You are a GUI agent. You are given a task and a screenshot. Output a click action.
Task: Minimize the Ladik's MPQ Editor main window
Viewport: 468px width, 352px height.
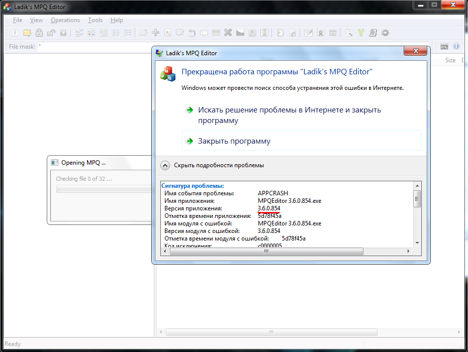[x=421, y=5]
